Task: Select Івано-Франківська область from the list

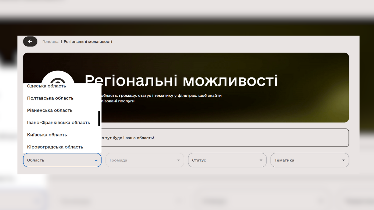Action: pyautogui.click(x=58, y=122)
